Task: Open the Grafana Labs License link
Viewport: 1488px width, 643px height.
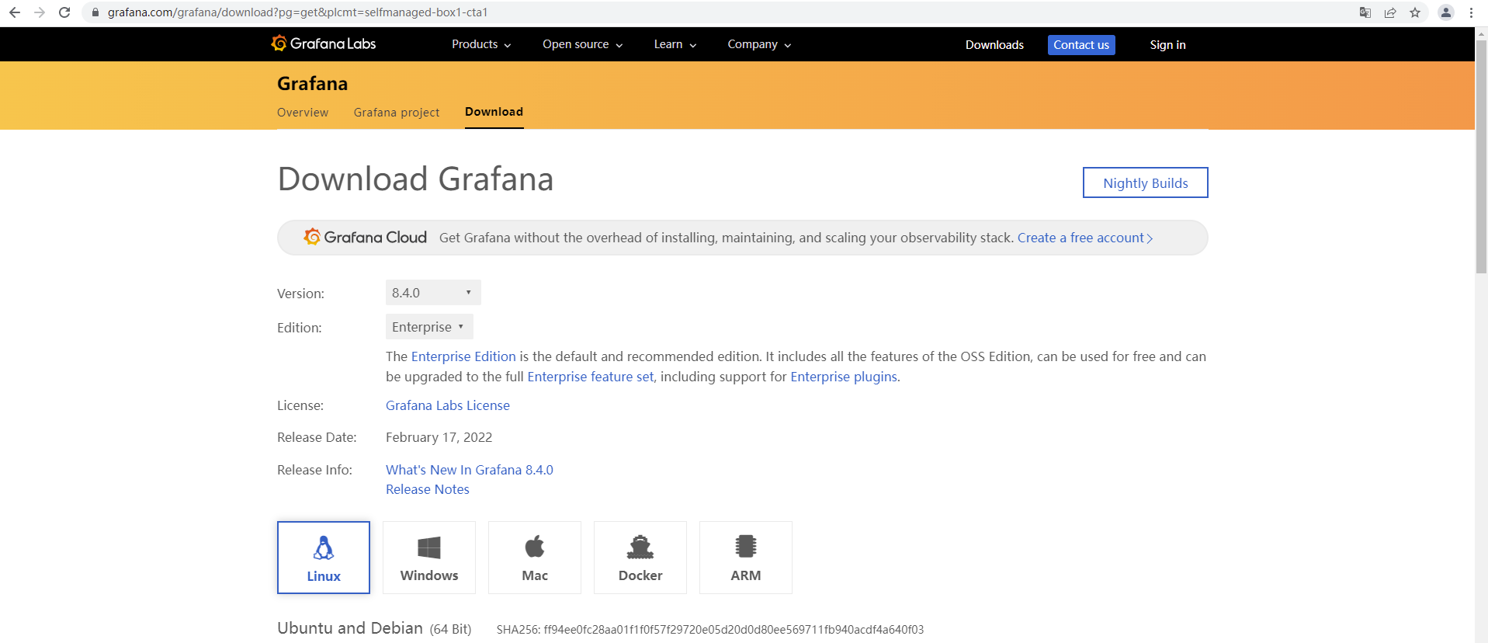Action: (x=448, y=405)
